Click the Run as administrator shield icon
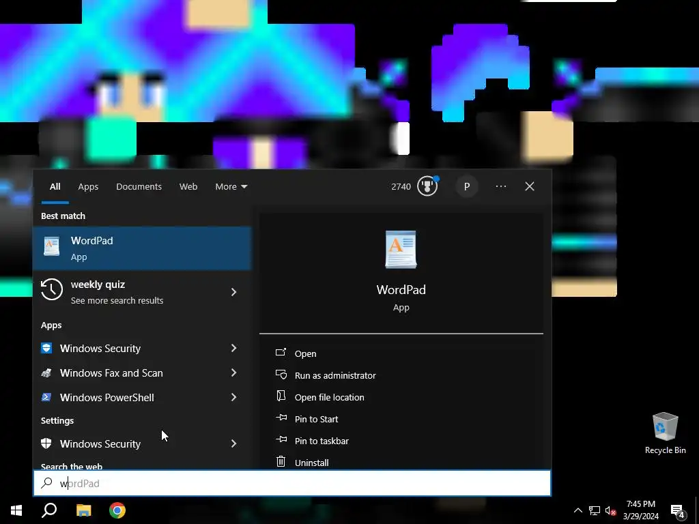The image size is (699, 524). 281,375
